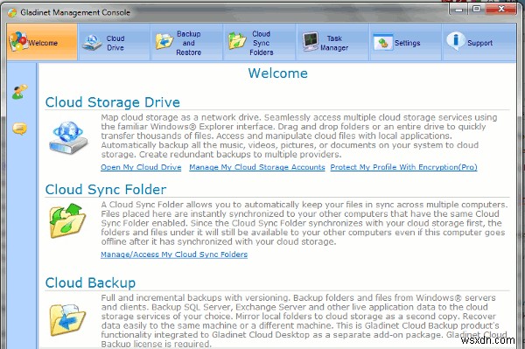Click the Cloud Backup heading
525x349 pixels.
90,283
